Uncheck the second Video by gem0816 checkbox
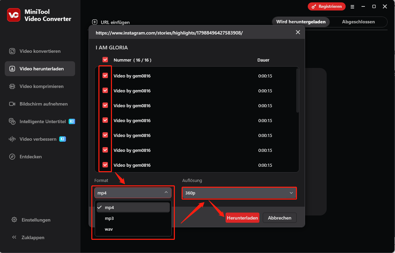The image size is (395, 253). point(105,90)
